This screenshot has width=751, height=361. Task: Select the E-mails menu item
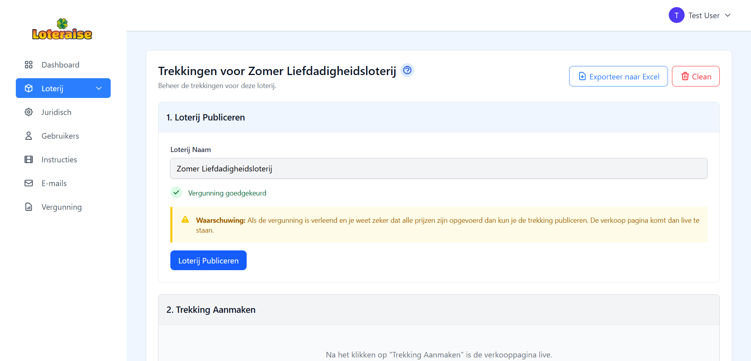point(54,183)
